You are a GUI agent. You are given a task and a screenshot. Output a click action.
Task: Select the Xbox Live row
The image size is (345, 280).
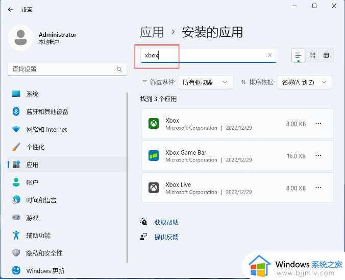click(x=237, y=188)
